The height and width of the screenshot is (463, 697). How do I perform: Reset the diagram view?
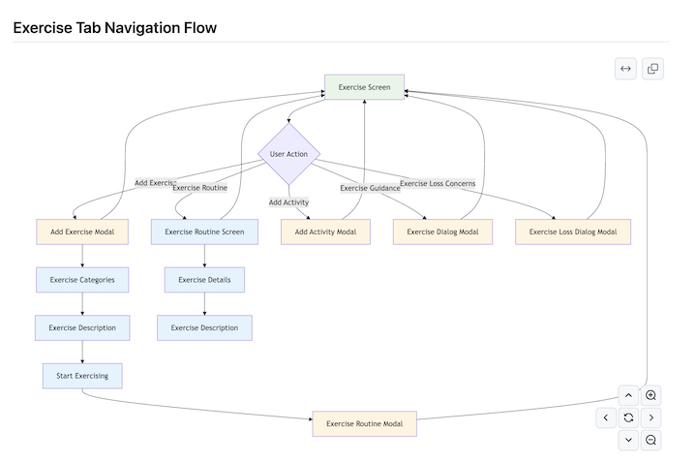click(628, 417)
